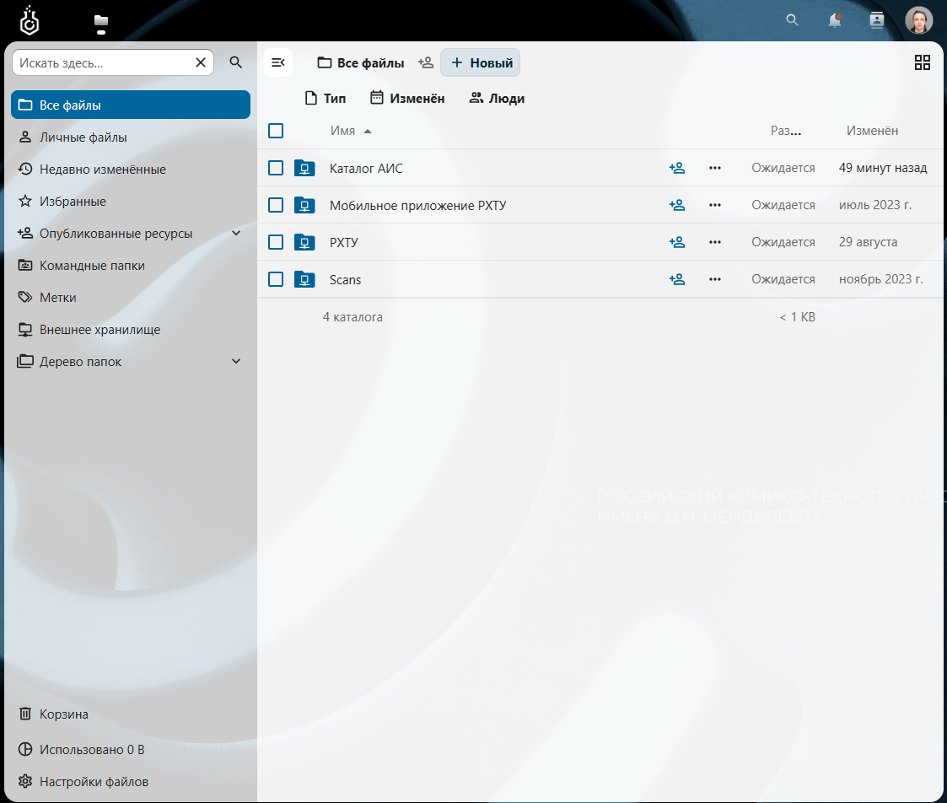The width and height of the screenshot is (947, 803).
Task: Clear the sidebar search field
Action: click(x=201, y=62)
